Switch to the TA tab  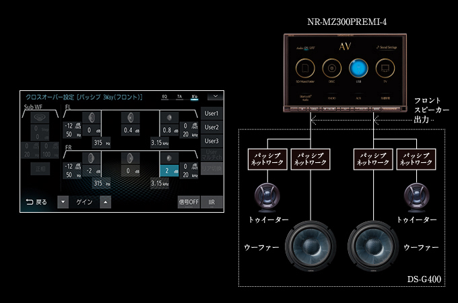coord(179,96)
